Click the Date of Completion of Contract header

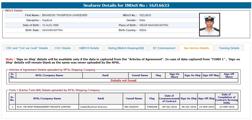click(x=227, y=99)
